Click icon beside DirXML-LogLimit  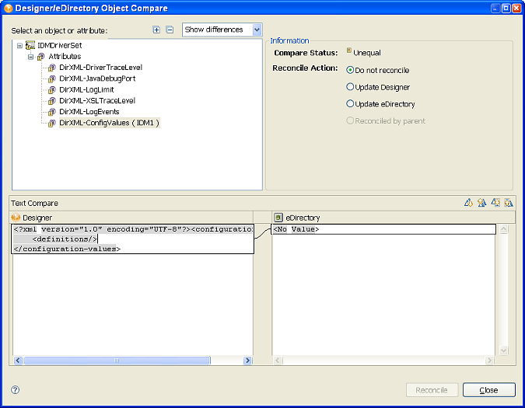[51, 90]
